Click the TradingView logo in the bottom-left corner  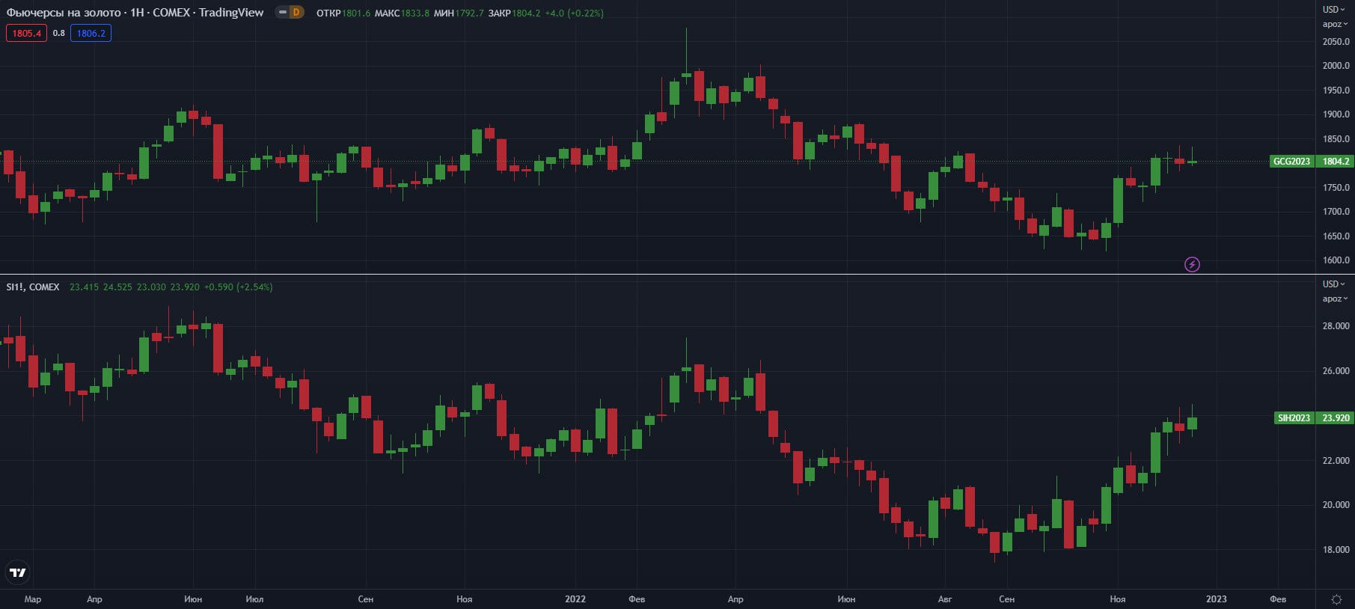coord(17,572)
